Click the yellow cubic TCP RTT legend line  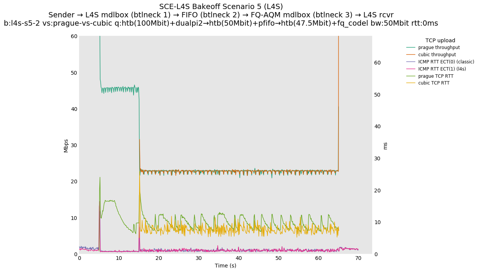point(410,83)
